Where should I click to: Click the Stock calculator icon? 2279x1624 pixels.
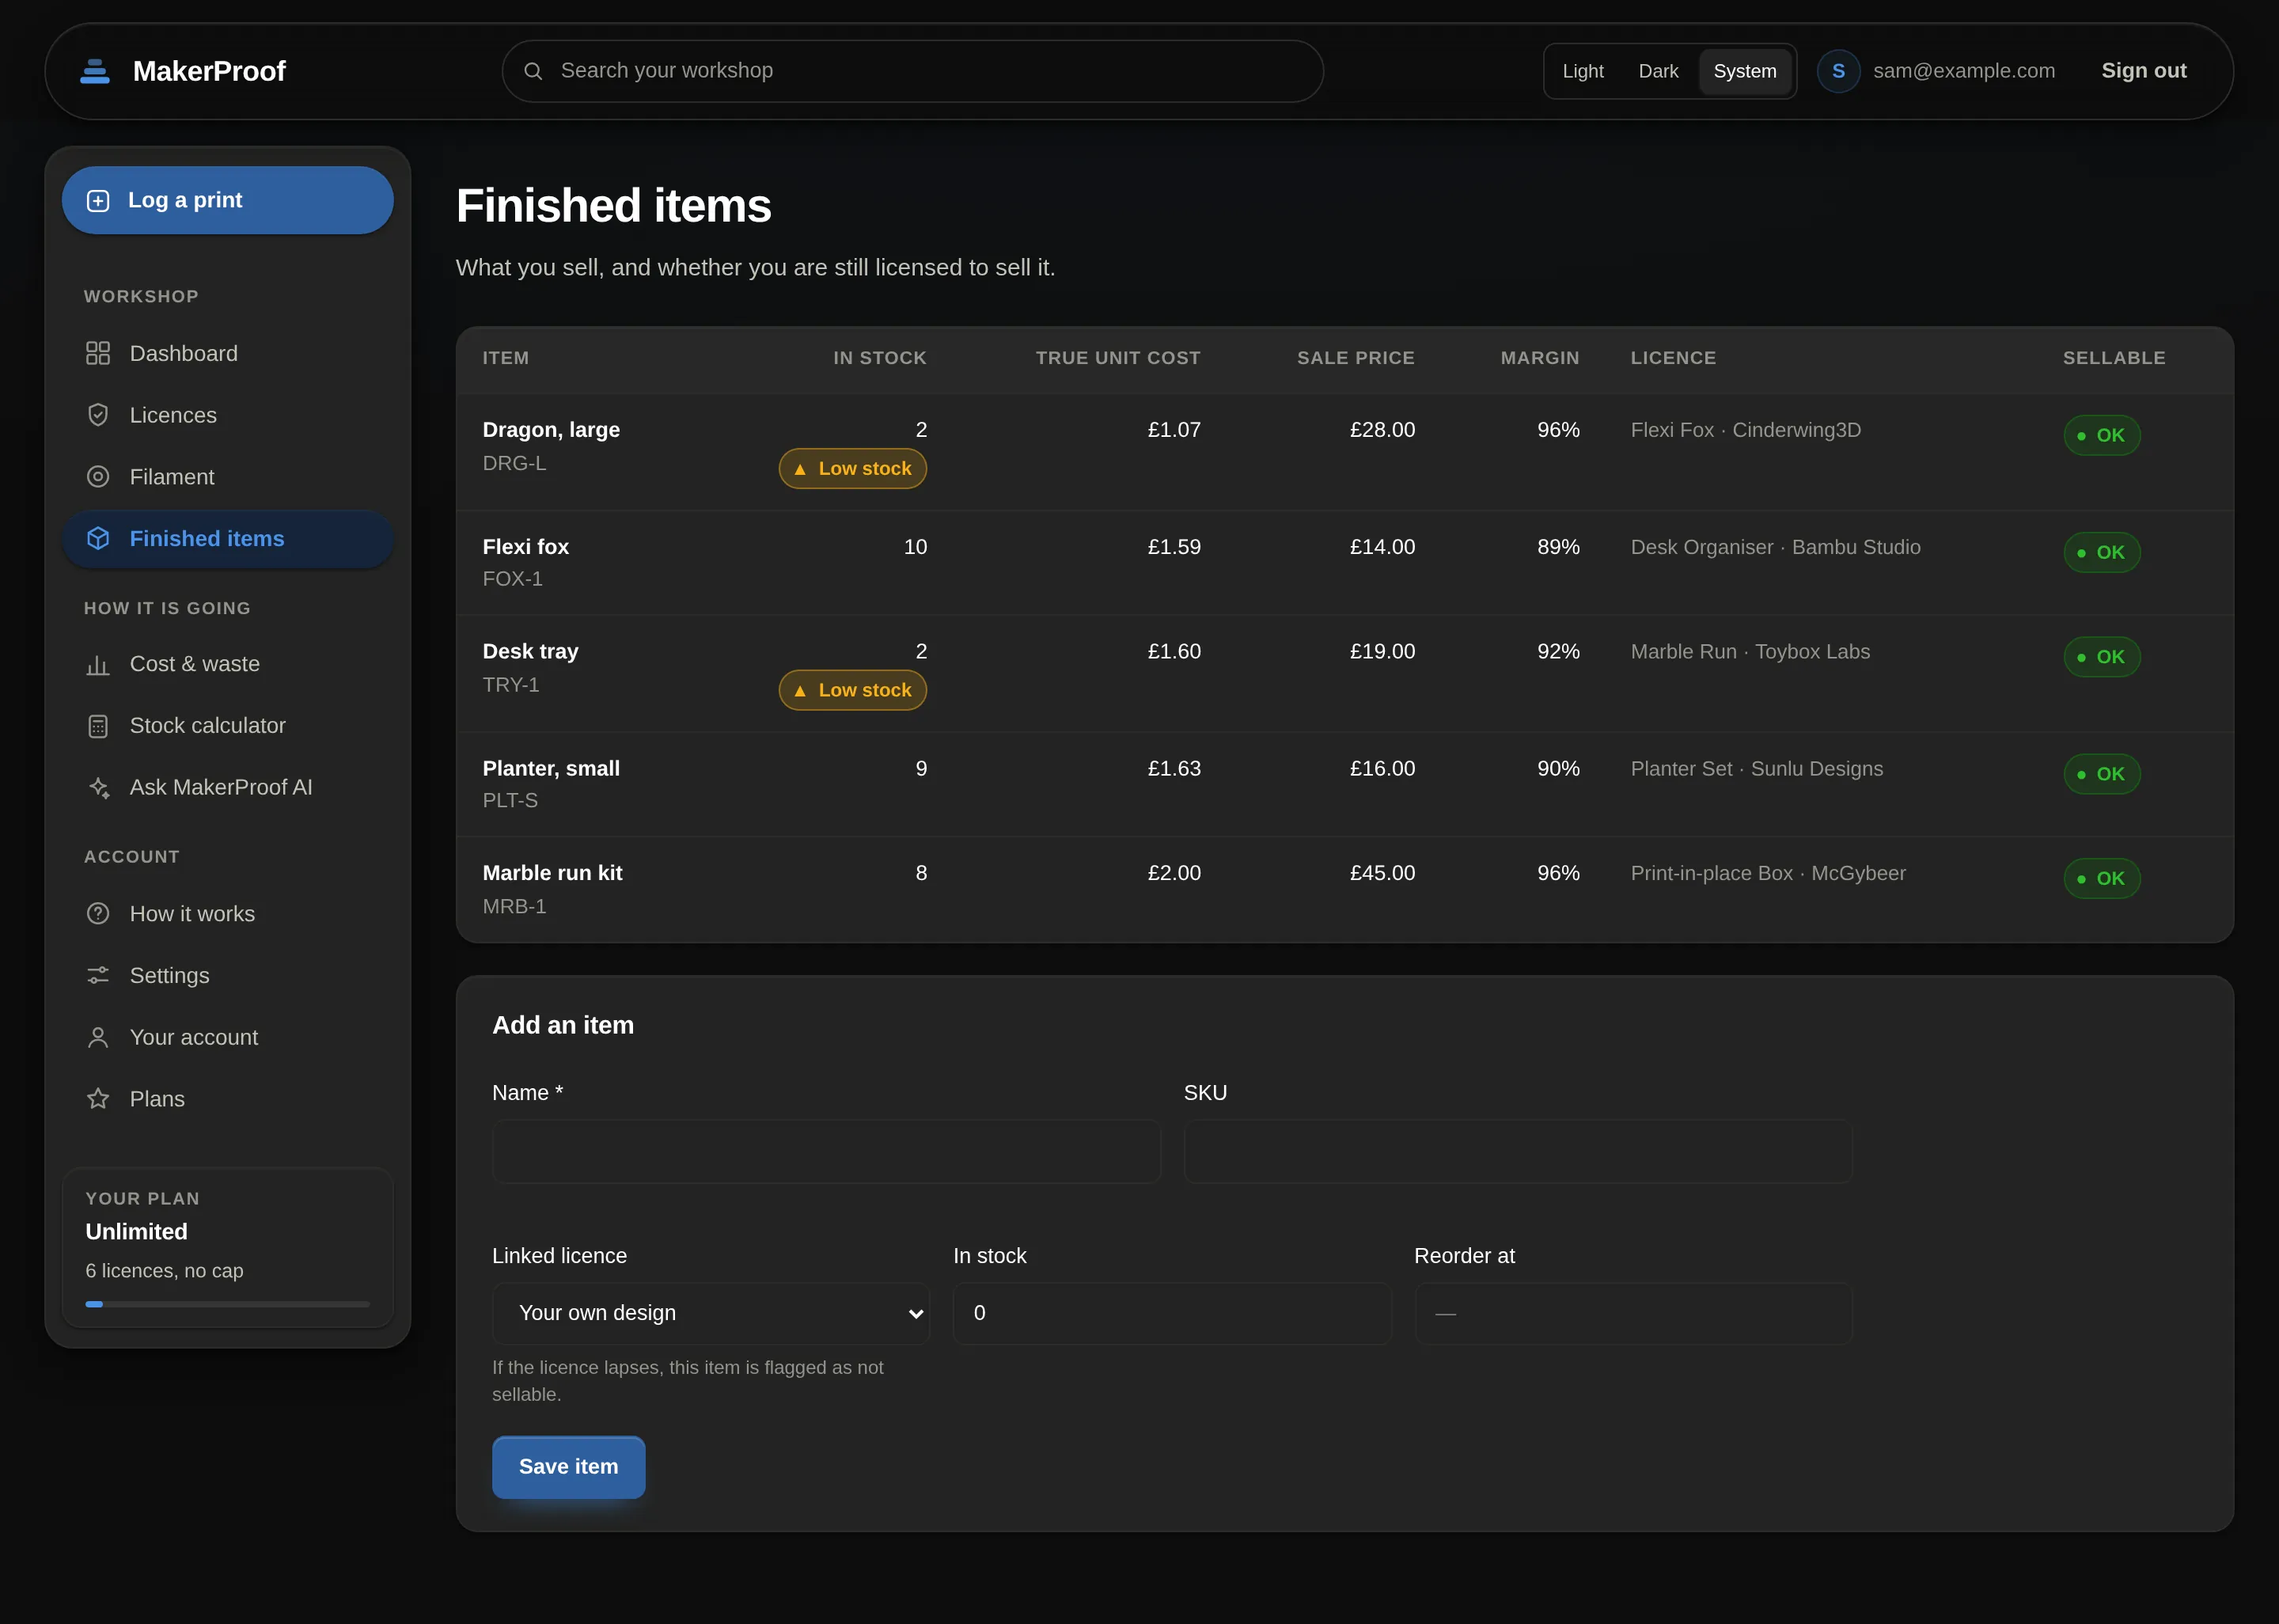tap(98, 726)
